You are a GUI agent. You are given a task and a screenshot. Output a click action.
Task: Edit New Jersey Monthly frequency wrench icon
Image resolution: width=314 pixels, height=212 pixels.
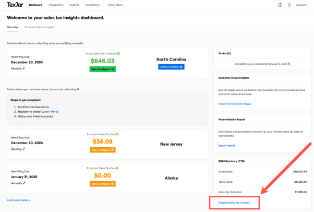[x=23, y=149]
